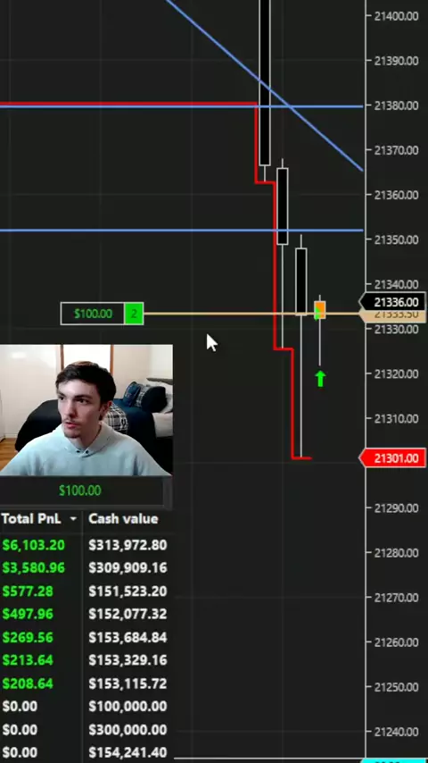Click the Total PnL column header

point(31,519)
